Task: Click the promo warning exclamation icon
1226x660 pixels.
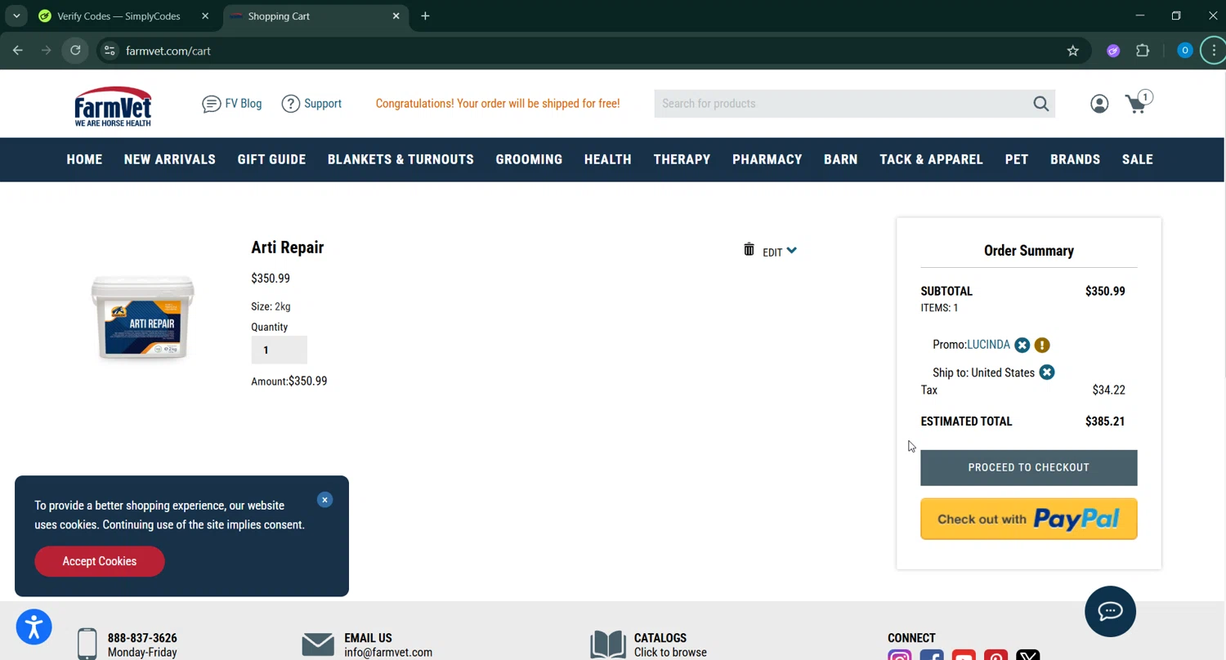Action: [x=1042, y=346]
